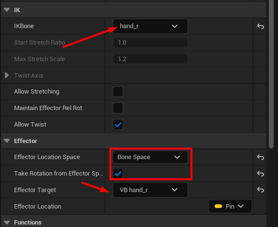The image size is (278, 227).
Task: Enable Allow Stretching checkbox
Action: [x=118, y=92]
